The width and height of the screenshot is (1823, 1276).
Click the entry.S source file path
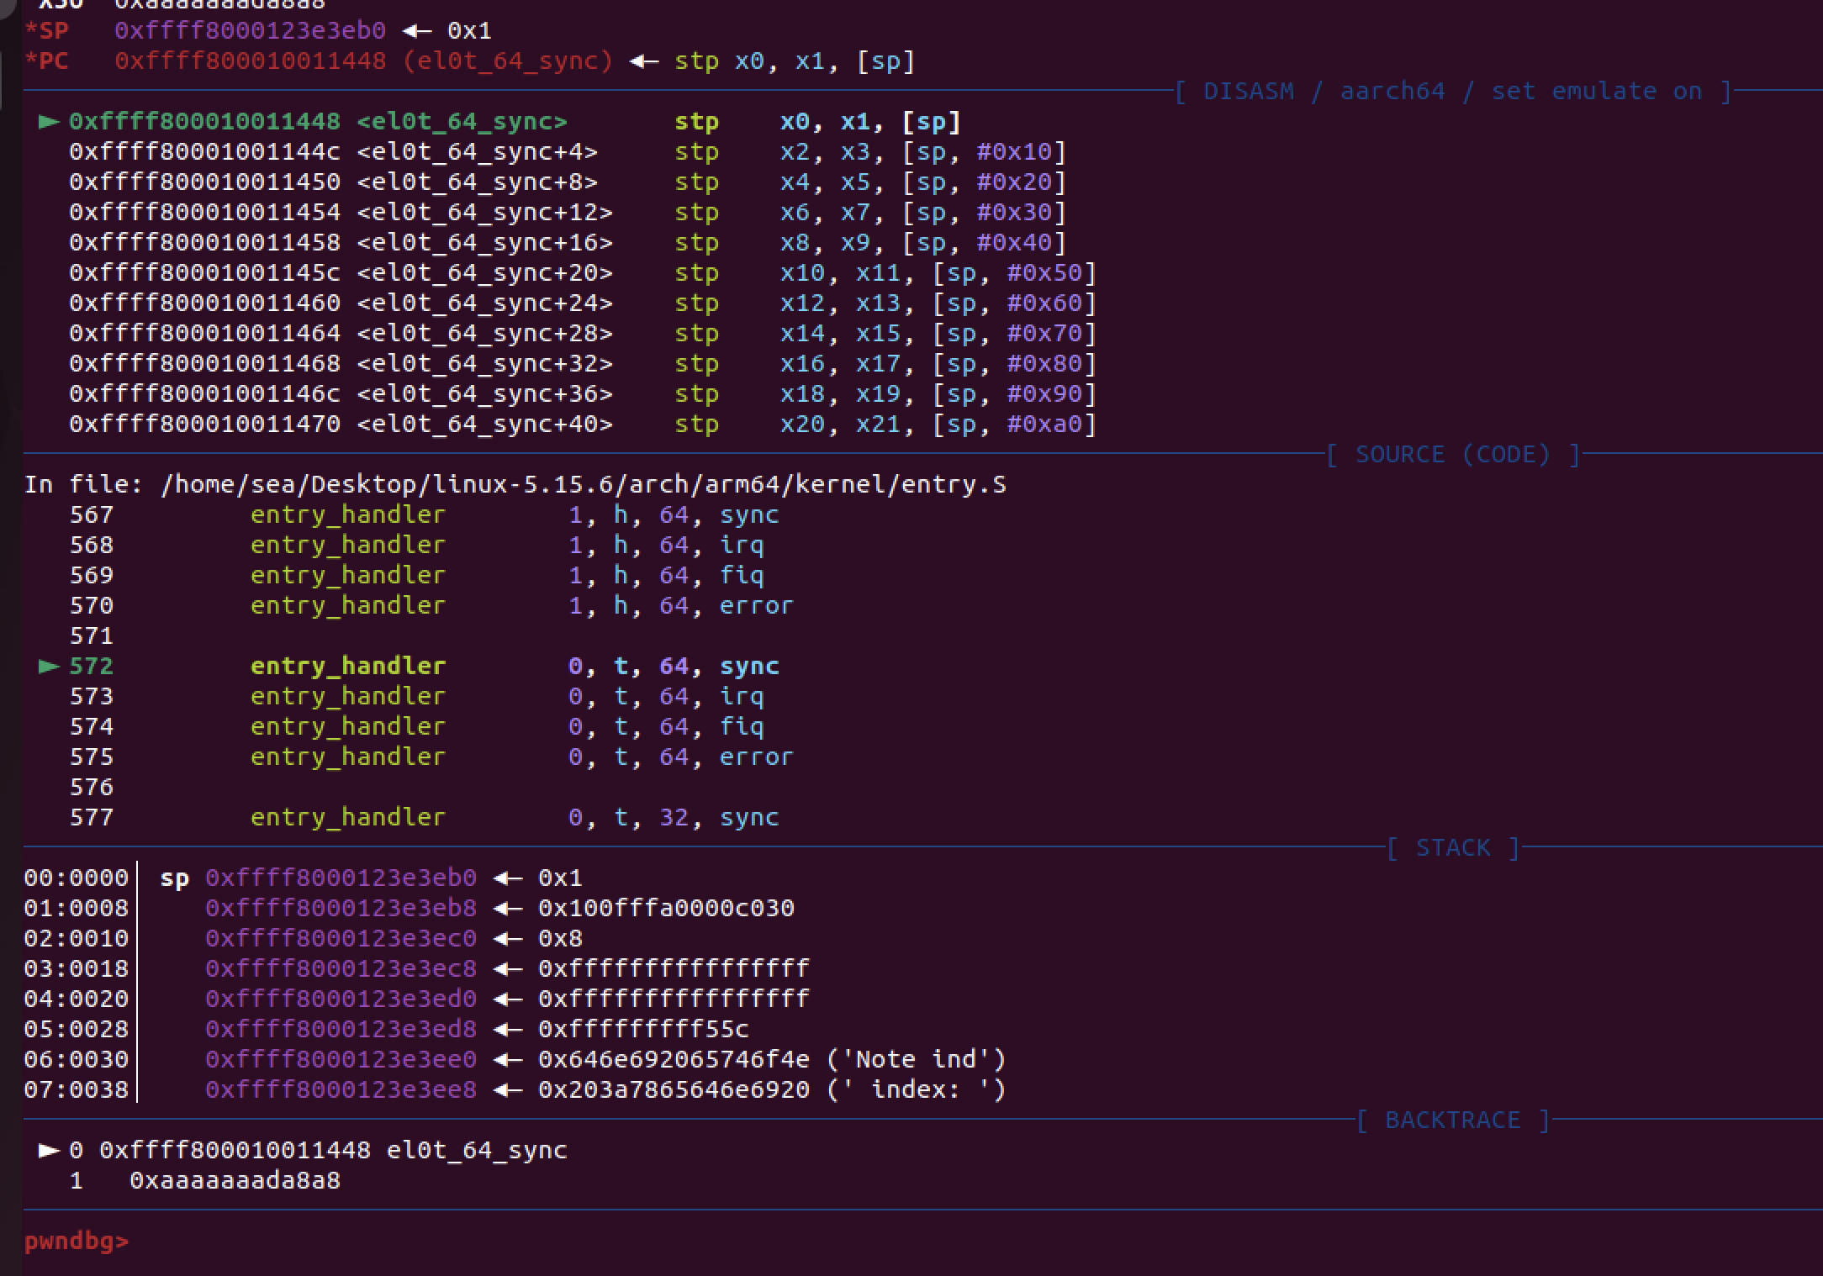point(583,485)
